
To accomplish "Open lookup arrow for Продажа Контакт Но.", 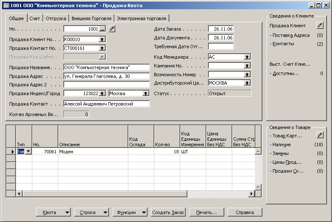I will coord(102,48).
